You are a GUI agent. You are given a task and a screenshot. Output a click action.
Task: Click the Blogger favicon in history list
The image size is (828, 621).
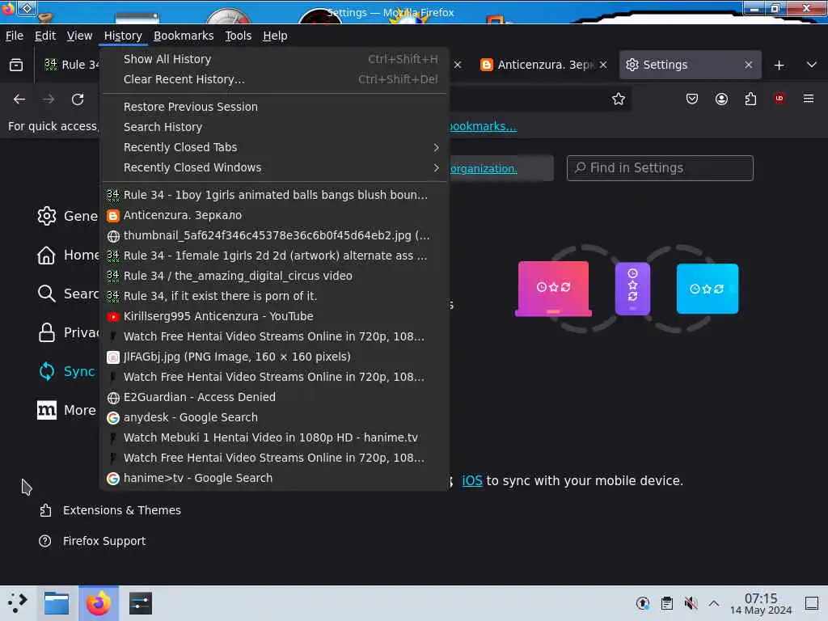[113, 215]
